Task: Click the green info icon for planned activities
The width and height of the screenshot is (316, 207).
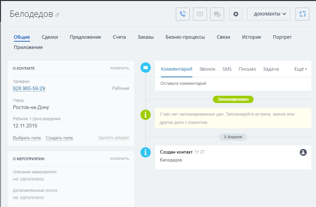Action: [x=145, y=115]
